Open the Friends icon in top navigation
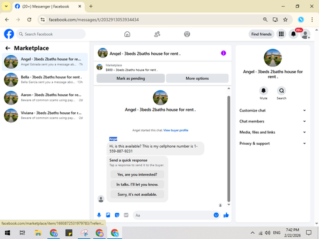This screenshot has width=319, height=239. 157,34
